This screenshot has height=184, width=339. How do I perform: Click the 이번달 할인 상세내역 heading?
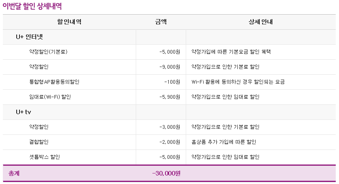(32, 6)
